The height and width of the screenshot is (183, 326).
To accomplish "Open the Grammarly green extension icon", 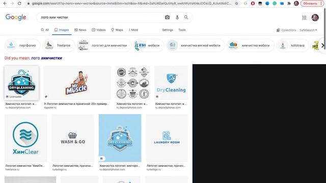I will coord(275,4).
